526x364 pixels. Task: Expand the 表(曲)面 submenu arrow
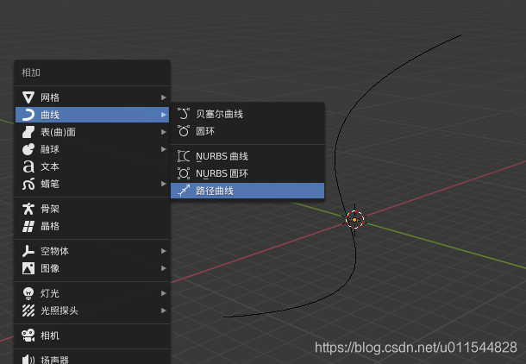coord(163,132)
